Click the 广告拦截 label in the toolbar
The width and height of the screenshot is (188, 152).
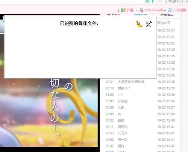pyautogui.click(x=180, y=10)
